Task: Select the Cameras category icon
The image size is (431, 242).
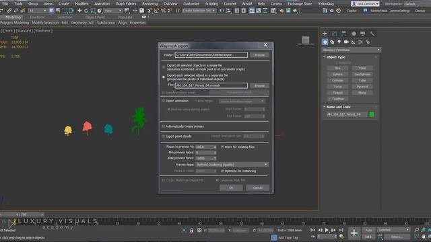Action: 346,42
